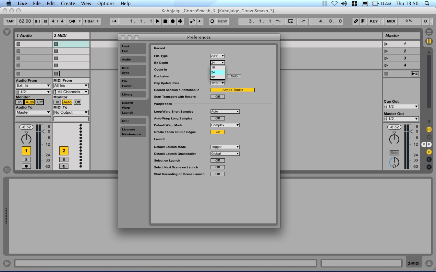Expand the Default Launch Quantization dropdown
The height and width of the screenshot is (272, 436).
(225, 153)
